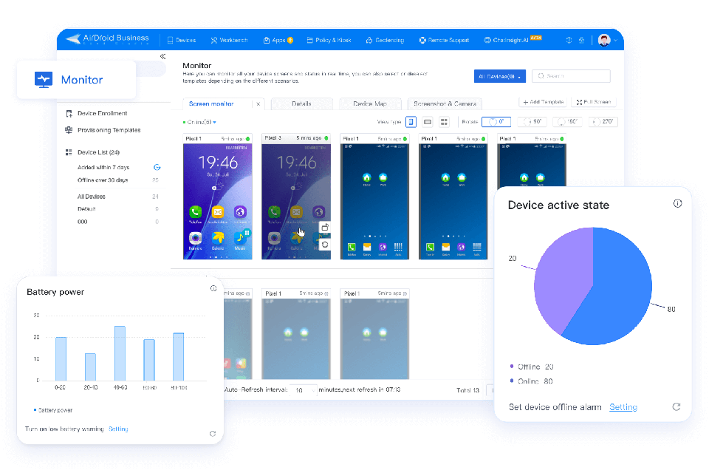
Task: Open the Geofencing menu in top navigation
Action: pos(384,40)
